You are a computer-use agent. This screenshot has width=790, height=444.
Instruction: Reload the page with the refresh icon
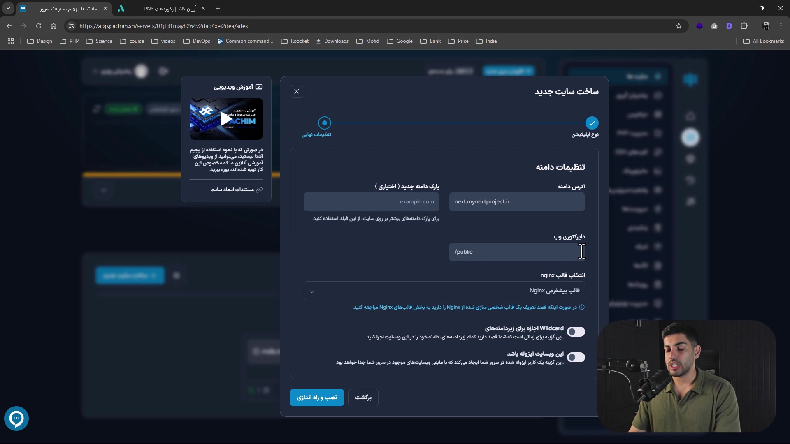[x=39, y=26]
